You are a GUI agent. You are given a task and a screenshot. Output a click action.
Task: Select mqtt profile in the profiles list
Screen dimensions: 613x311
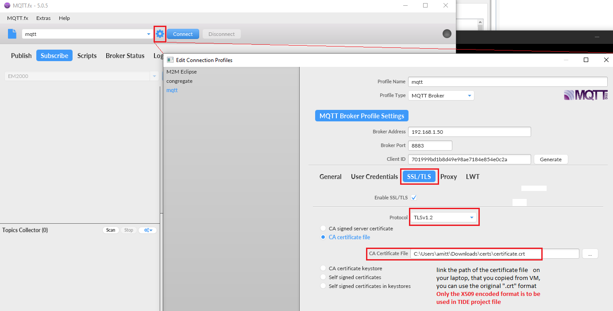point(172,90)
